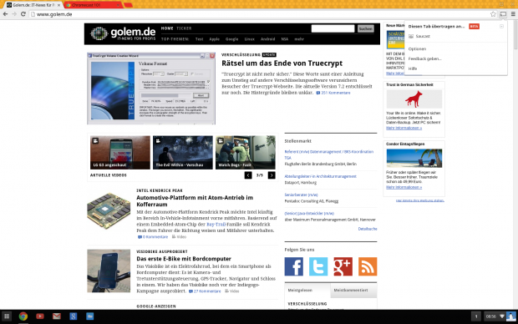Viewport: 518px width, 324px height.
Task: Open the Truecrypt wizard article image
Action: coord(151,89)
